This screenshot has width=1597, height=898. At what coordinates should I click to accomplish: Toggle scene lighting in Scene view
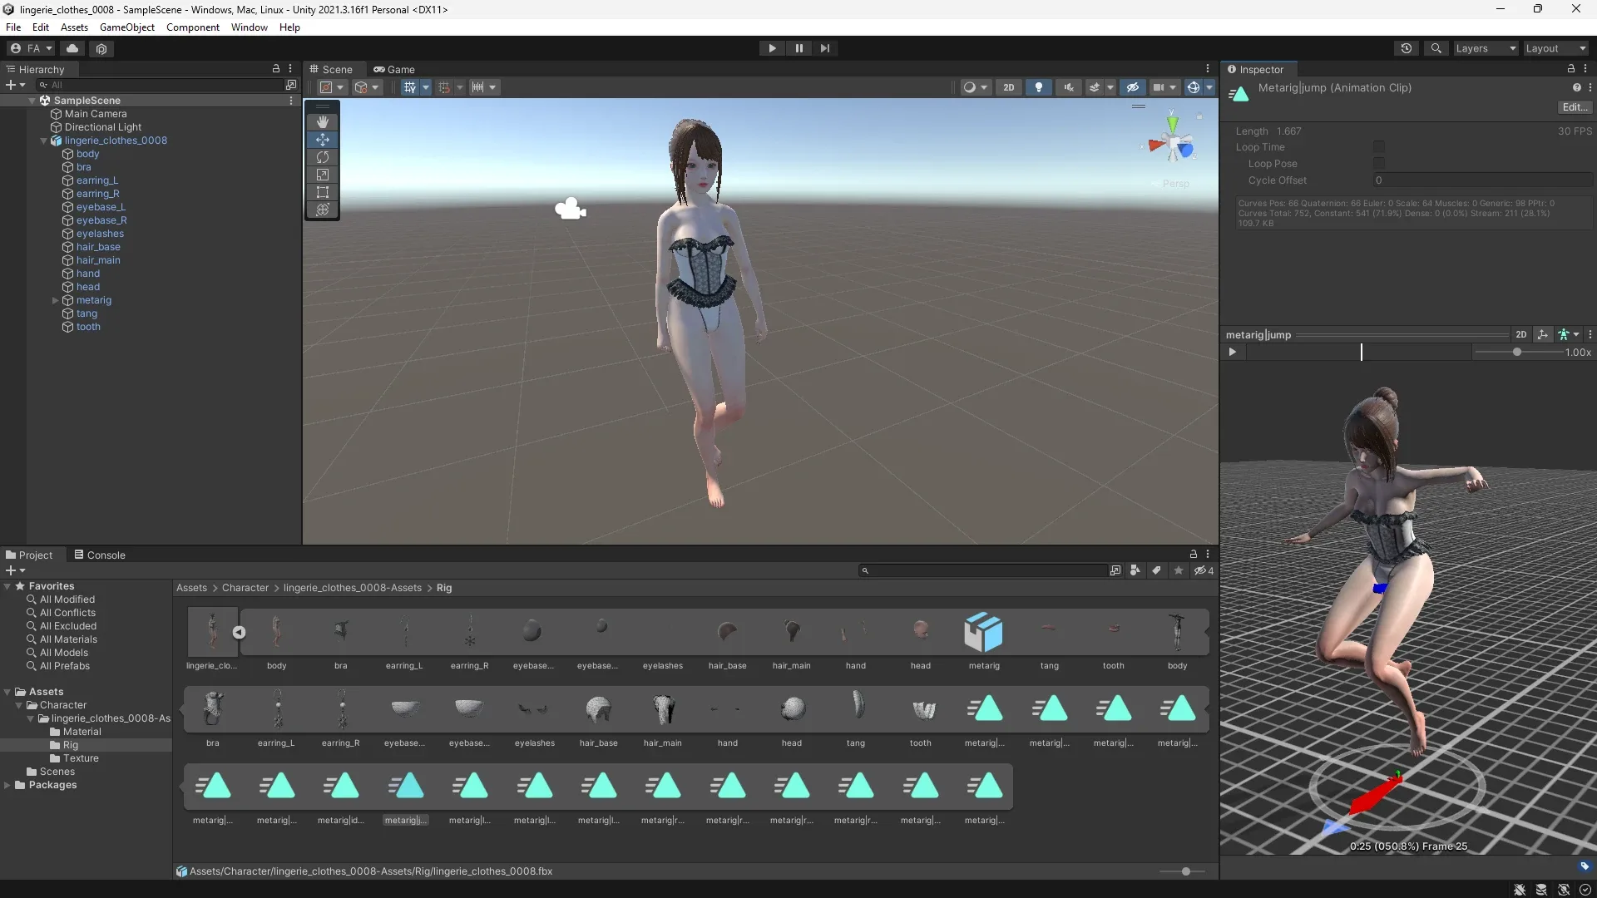(x=1038, y=86)
